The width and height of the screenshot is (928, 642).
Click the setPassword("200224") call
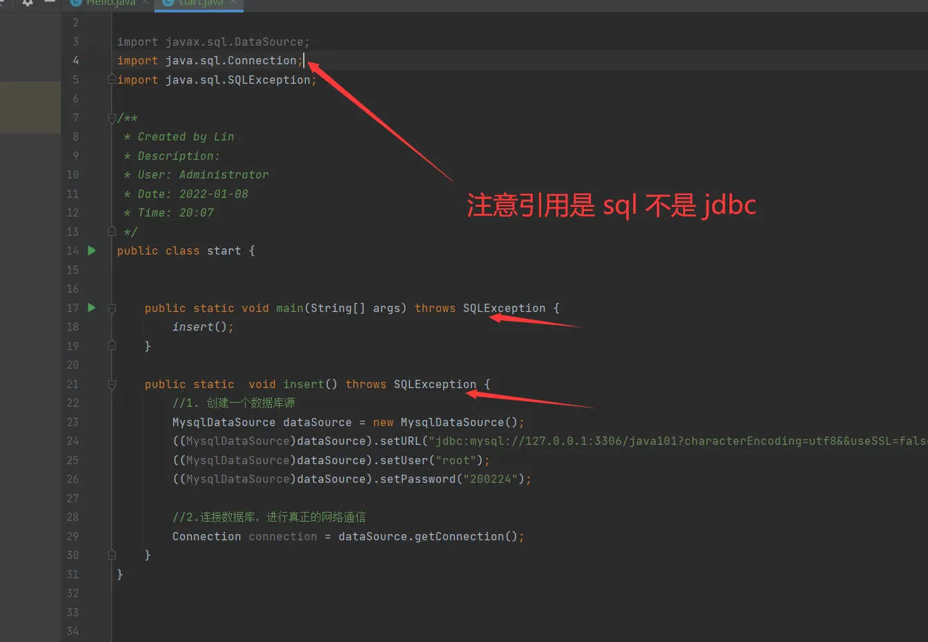453,479
